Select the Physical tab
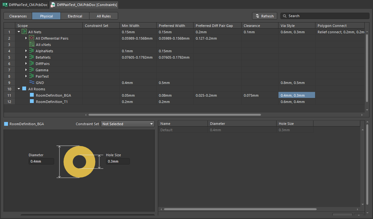373x219 pixels. (x=46, y=16)
